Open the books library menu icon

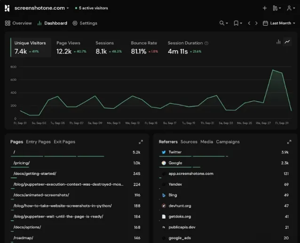click(276, 8)
